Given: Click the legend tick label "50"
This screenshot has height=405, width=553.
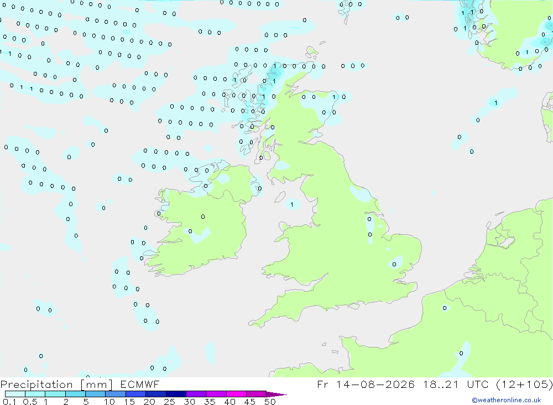Looking at the screenshot, I should click(x=270, y=402).
